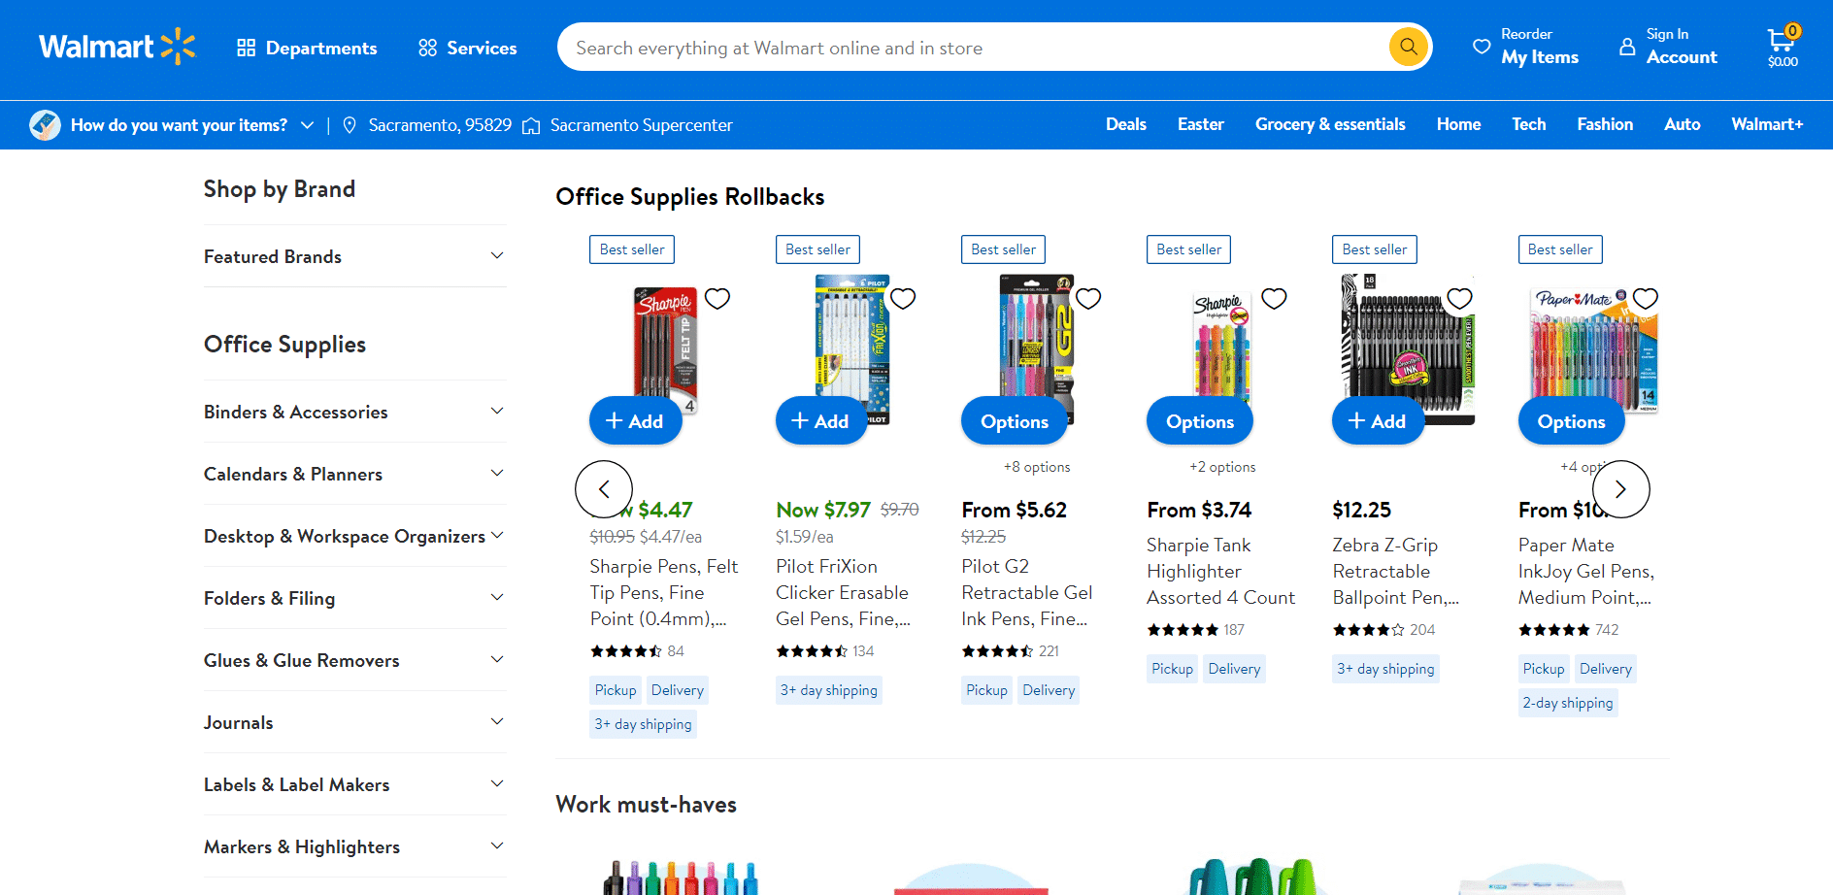
Task: Open Pilot FriXion Clicker product title
Action: point(843,592)
